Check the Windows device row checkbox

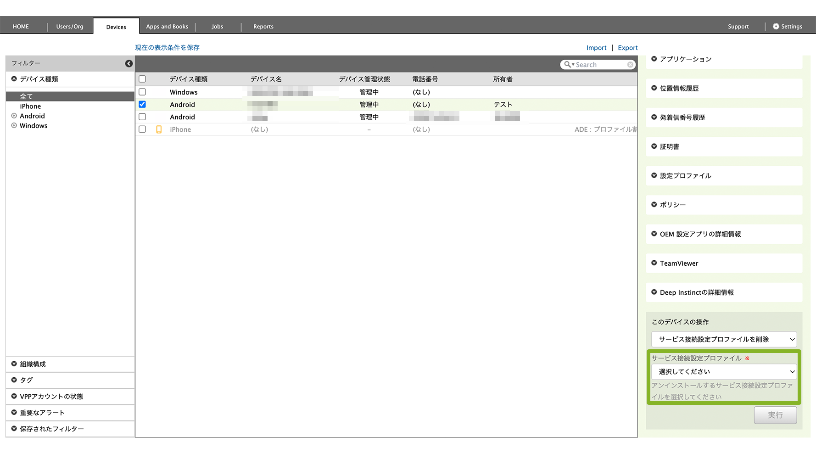tap(142, 92)
